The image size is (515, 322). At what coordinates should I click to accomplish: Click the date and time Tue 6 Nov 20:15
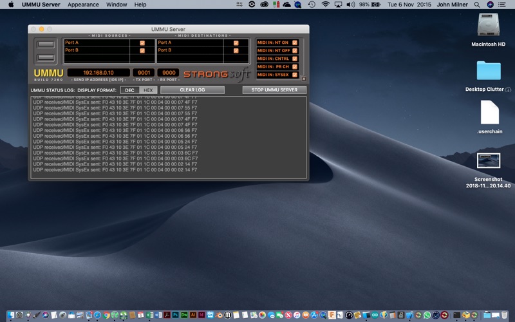pos(409,5)
